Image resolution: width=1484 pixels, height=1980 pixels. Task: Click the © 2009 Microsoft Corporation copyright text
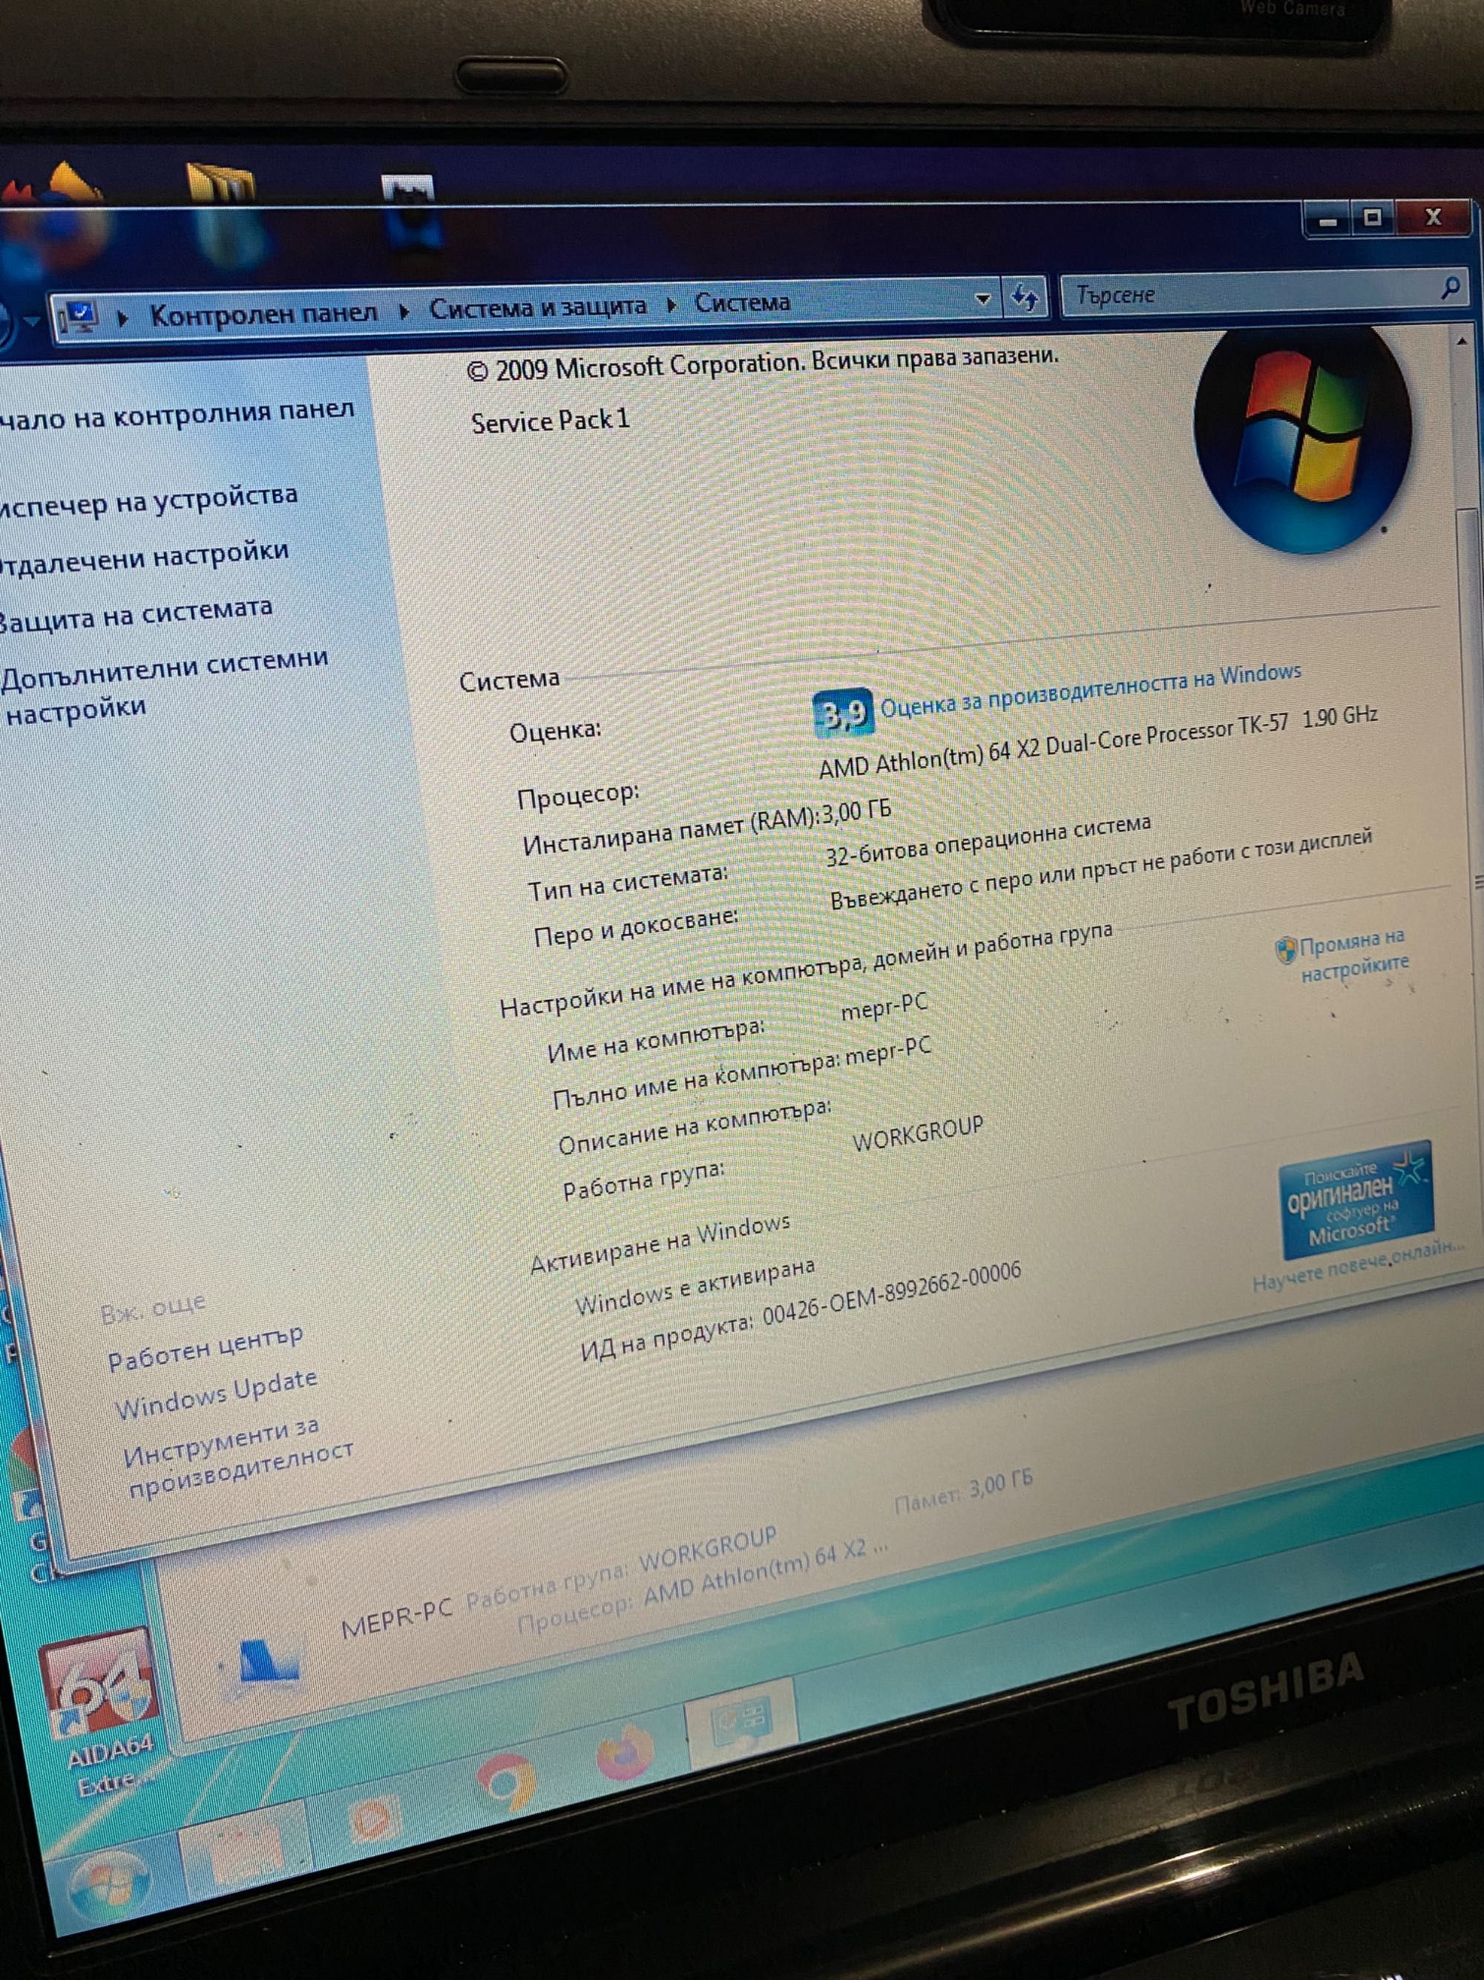762,362
